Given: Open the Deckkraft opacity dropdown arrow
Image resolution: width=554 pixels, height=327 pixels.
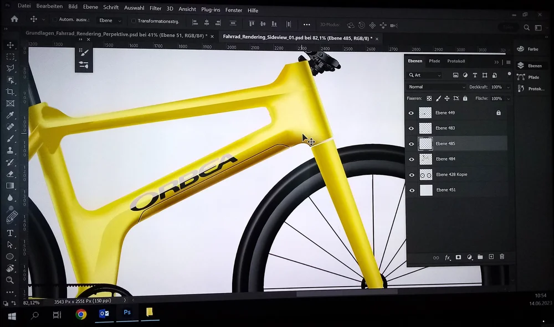Looking at the screenshot, I should click(509, 87).
